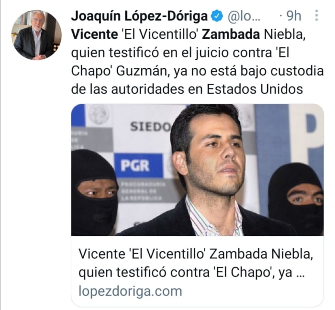335x310 pixels.
Task: Click the blue verified badge icon
Action: 217,16
